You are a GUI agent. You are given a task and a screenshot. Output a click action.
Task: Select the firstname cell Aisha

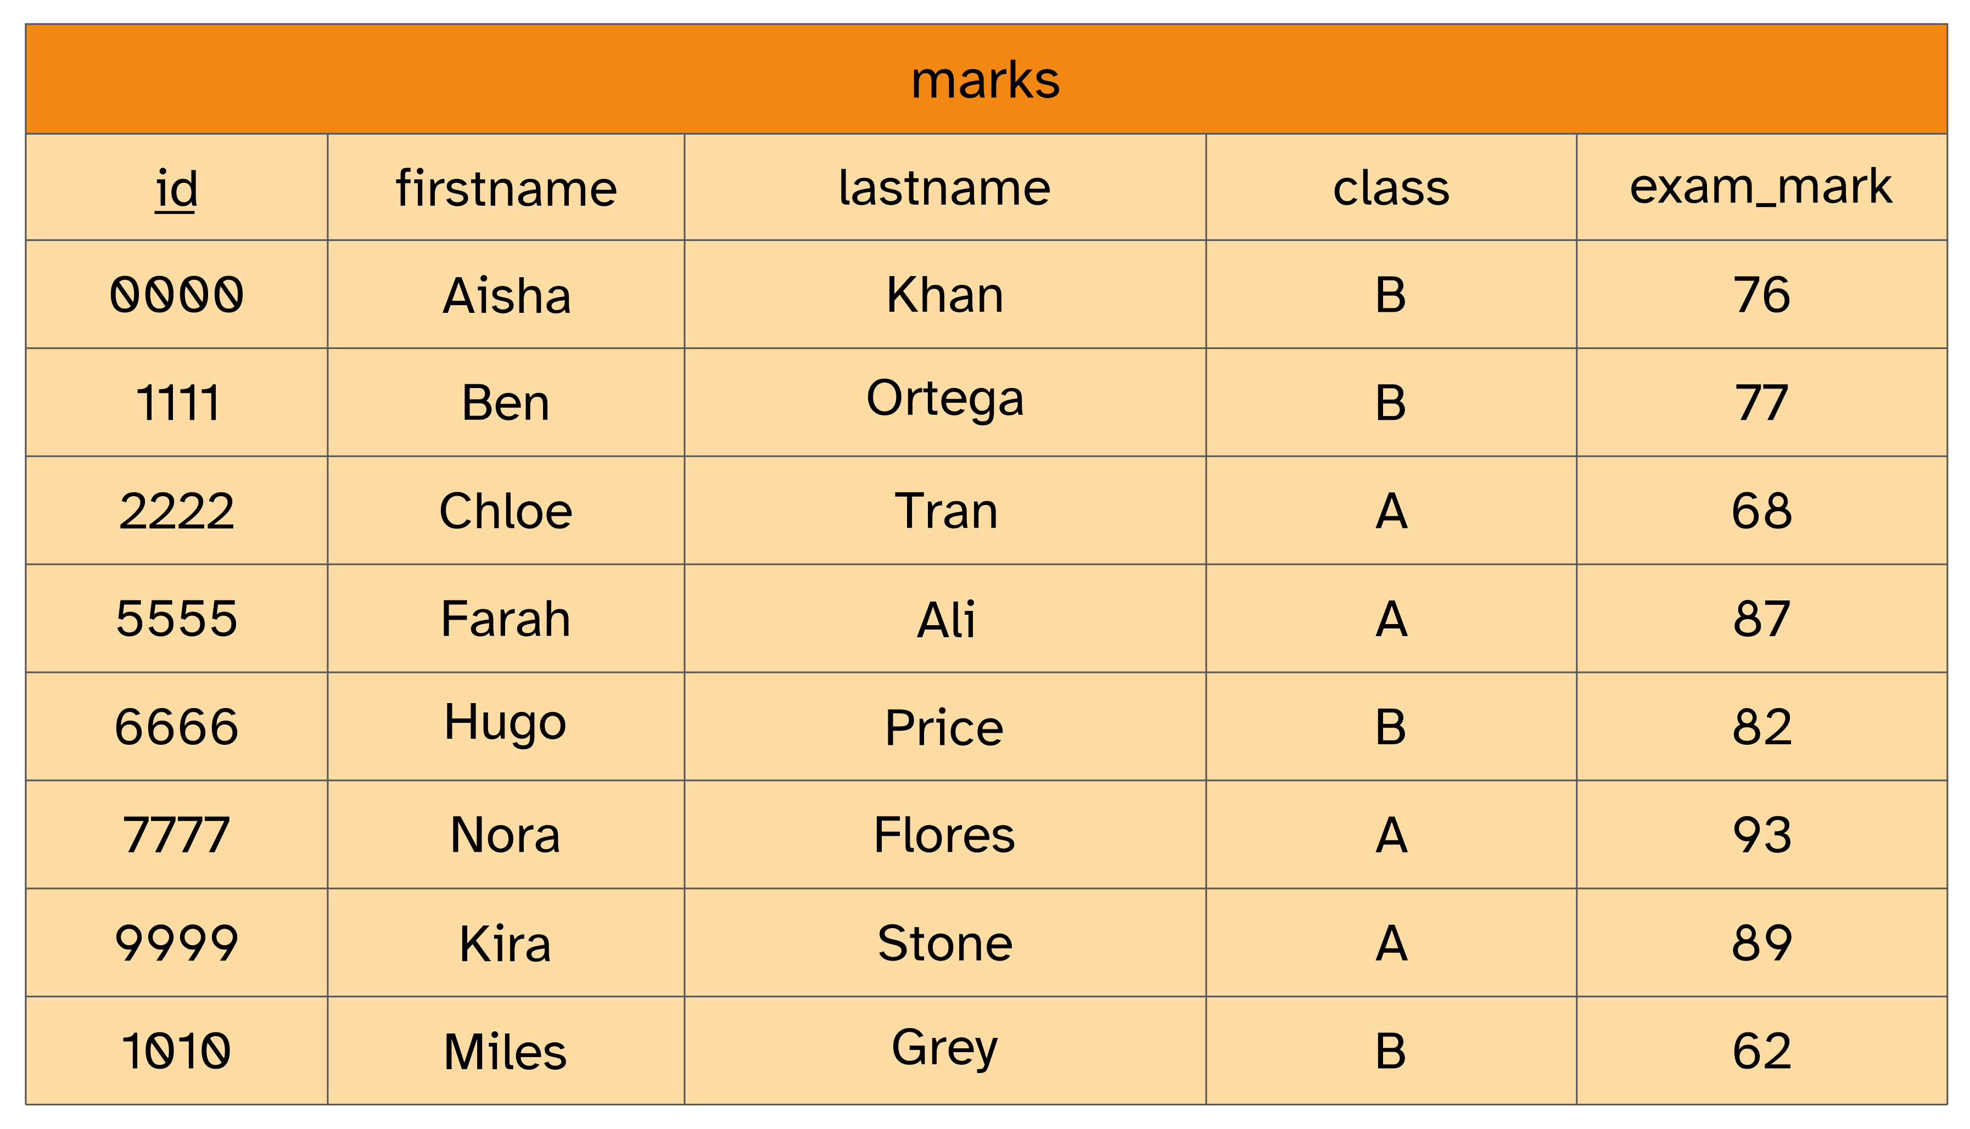pyautogui.click(x=506, y=295)
